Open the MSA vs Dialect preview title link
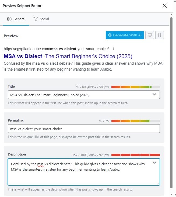 (x=68, y=56)
